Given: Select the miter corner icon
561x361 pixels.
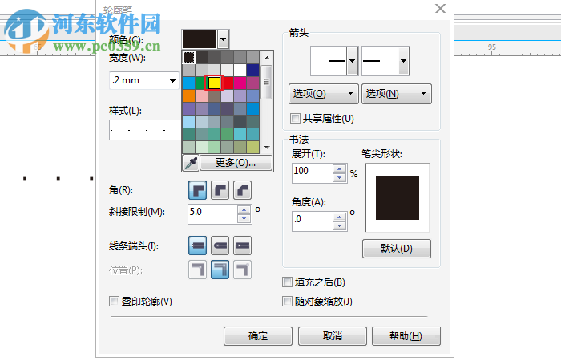Looking at the screenshot, I should point(197,190).
